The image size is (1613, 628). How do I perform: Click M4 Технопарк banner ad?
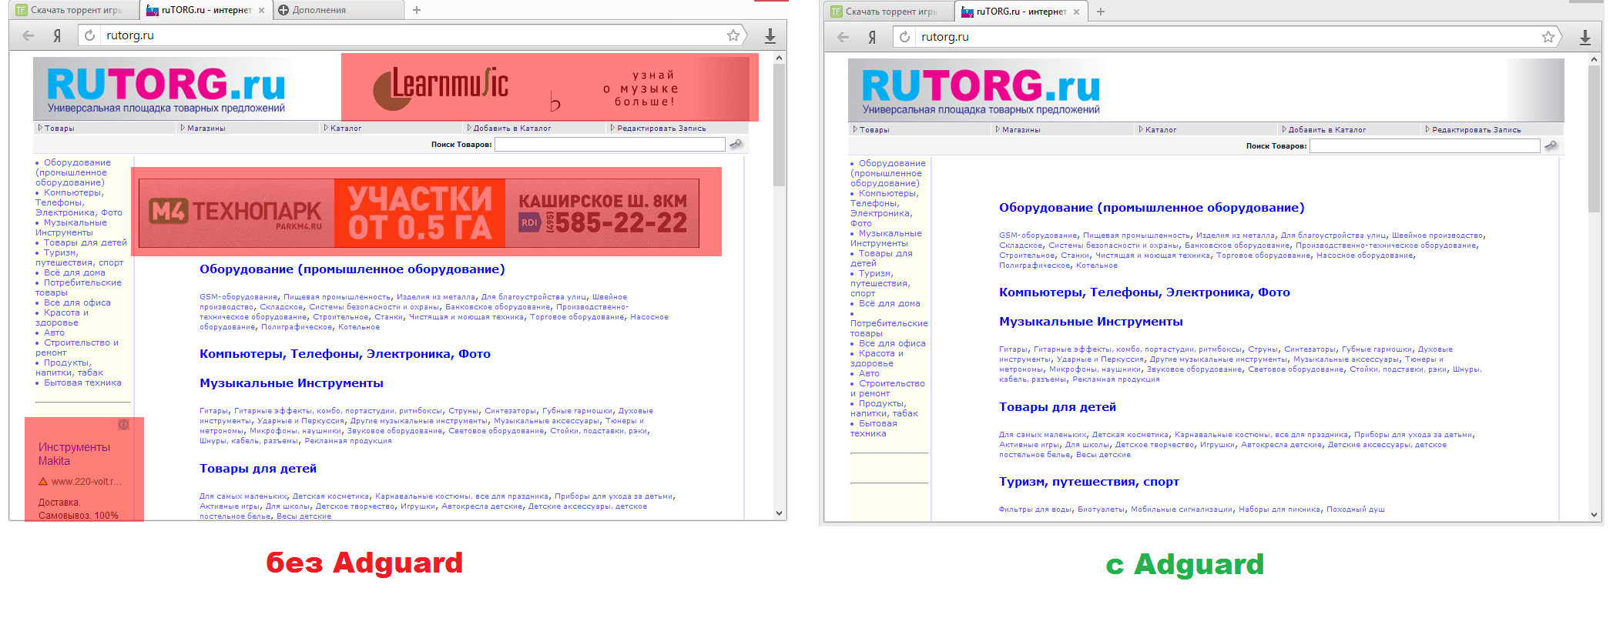point(419,213)
